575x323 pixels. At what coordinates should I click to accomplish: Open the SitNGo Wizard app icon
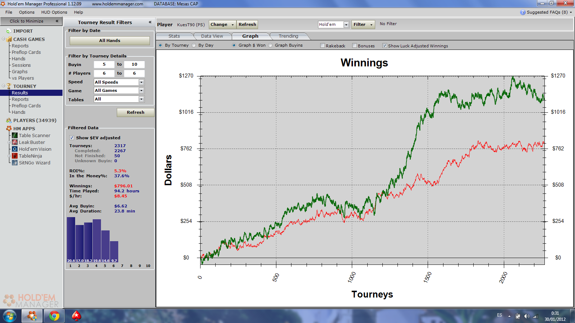click(15, 163)
